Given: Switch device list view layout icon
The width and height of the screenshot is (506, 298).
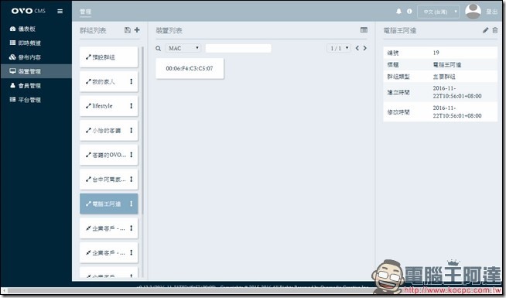Looking at the screenshot, I should pyautogui.click(x=364, y=29).
